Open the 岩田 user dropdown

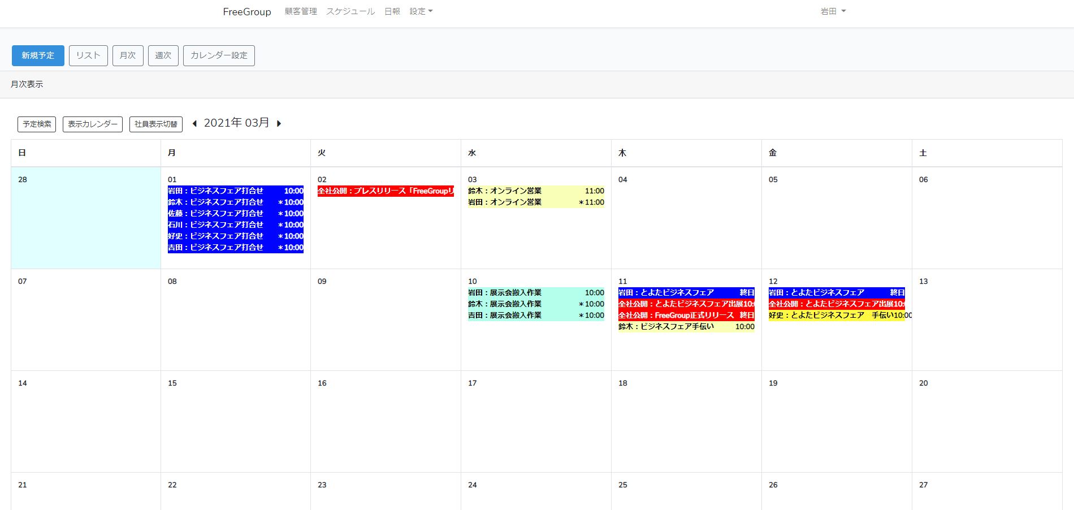(x=833, y=11)
